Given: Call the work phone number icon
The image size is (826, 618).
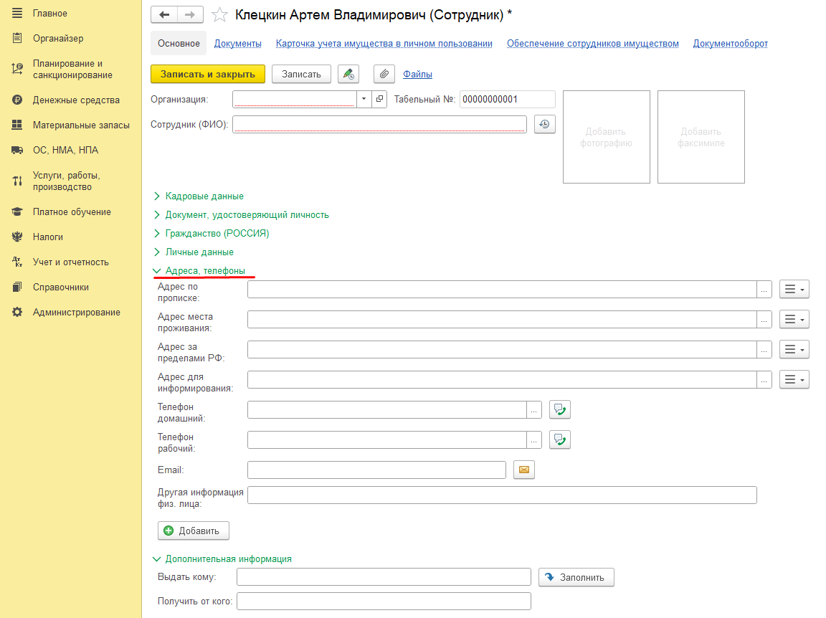Looking at the screenshot, I should [559, 439].
